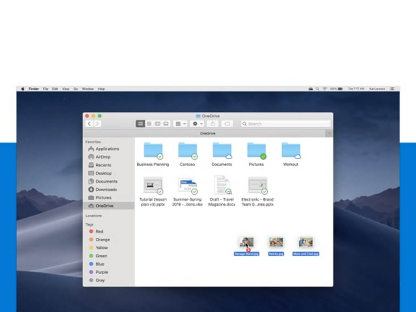Open the File menu in menu bar
The width and height of the screenshot is (416, 312).
(45, 89)
